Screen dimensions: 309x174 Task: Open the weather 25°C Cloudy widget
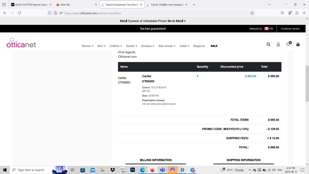(x=232, y=170)
